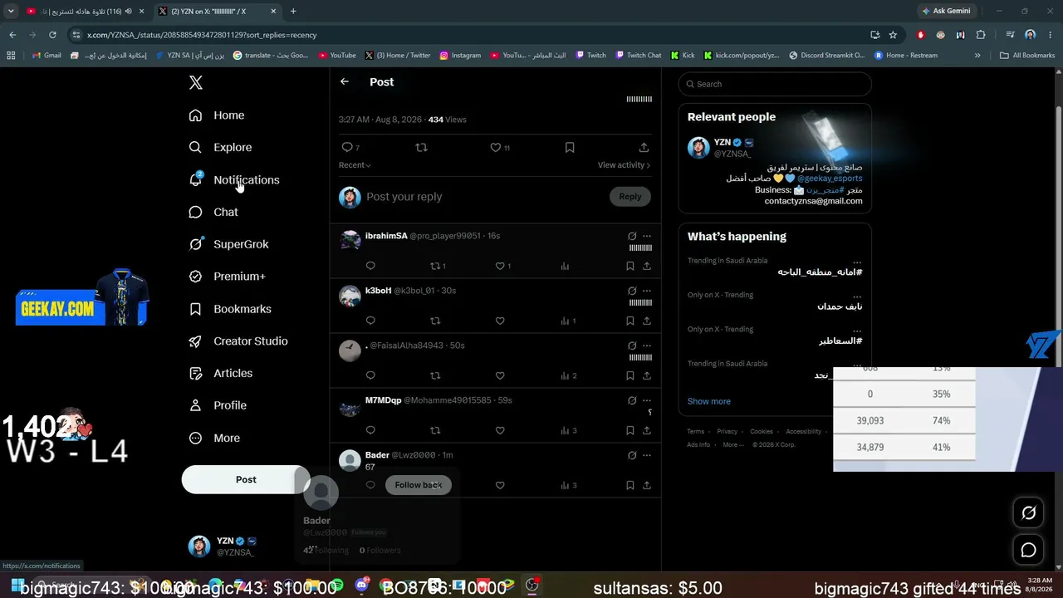
Task: Open the sidebar Bookmarks page
Action: coord(230,309)
